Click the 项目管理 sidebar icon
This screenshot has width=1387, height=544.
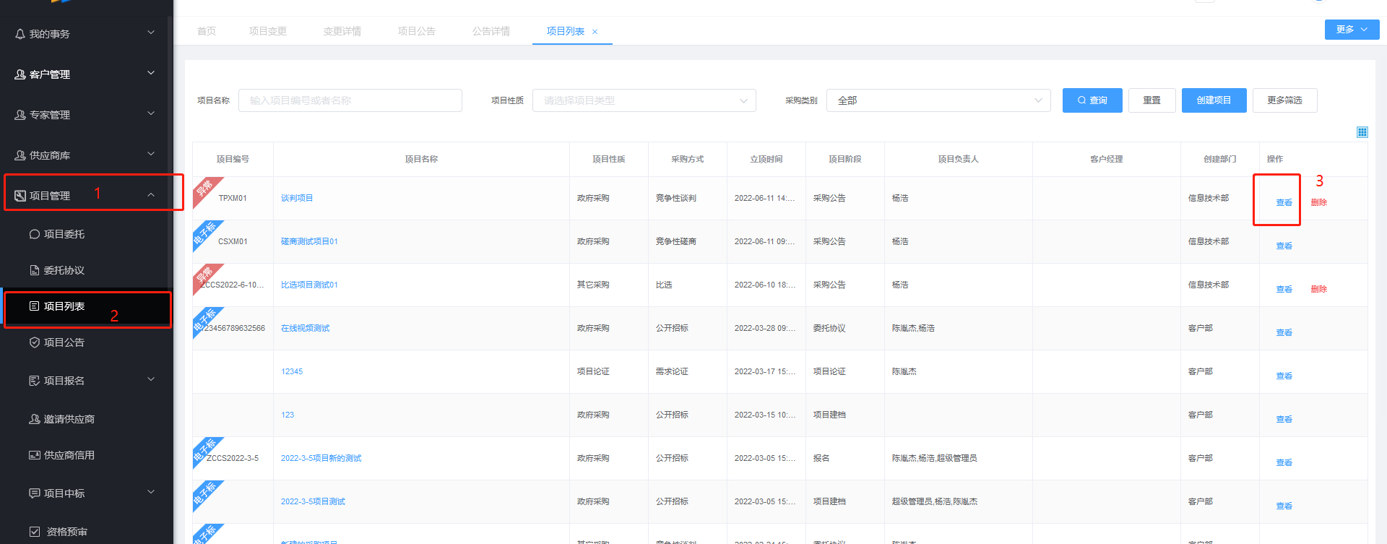tap(20, 196)
